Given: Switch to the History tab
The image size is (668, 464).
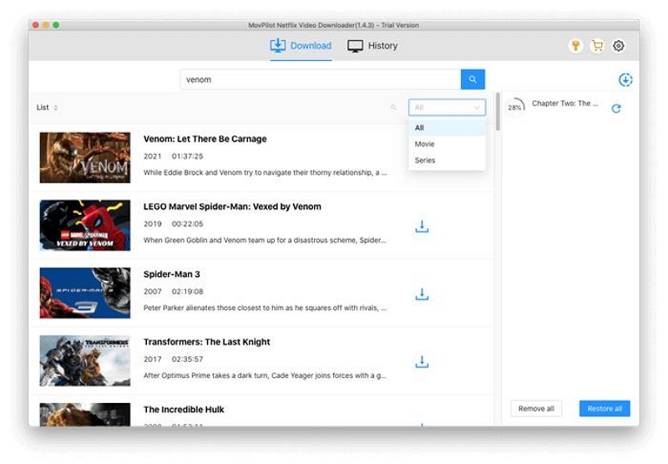Looking at the screenshot, I should (372, 46).
